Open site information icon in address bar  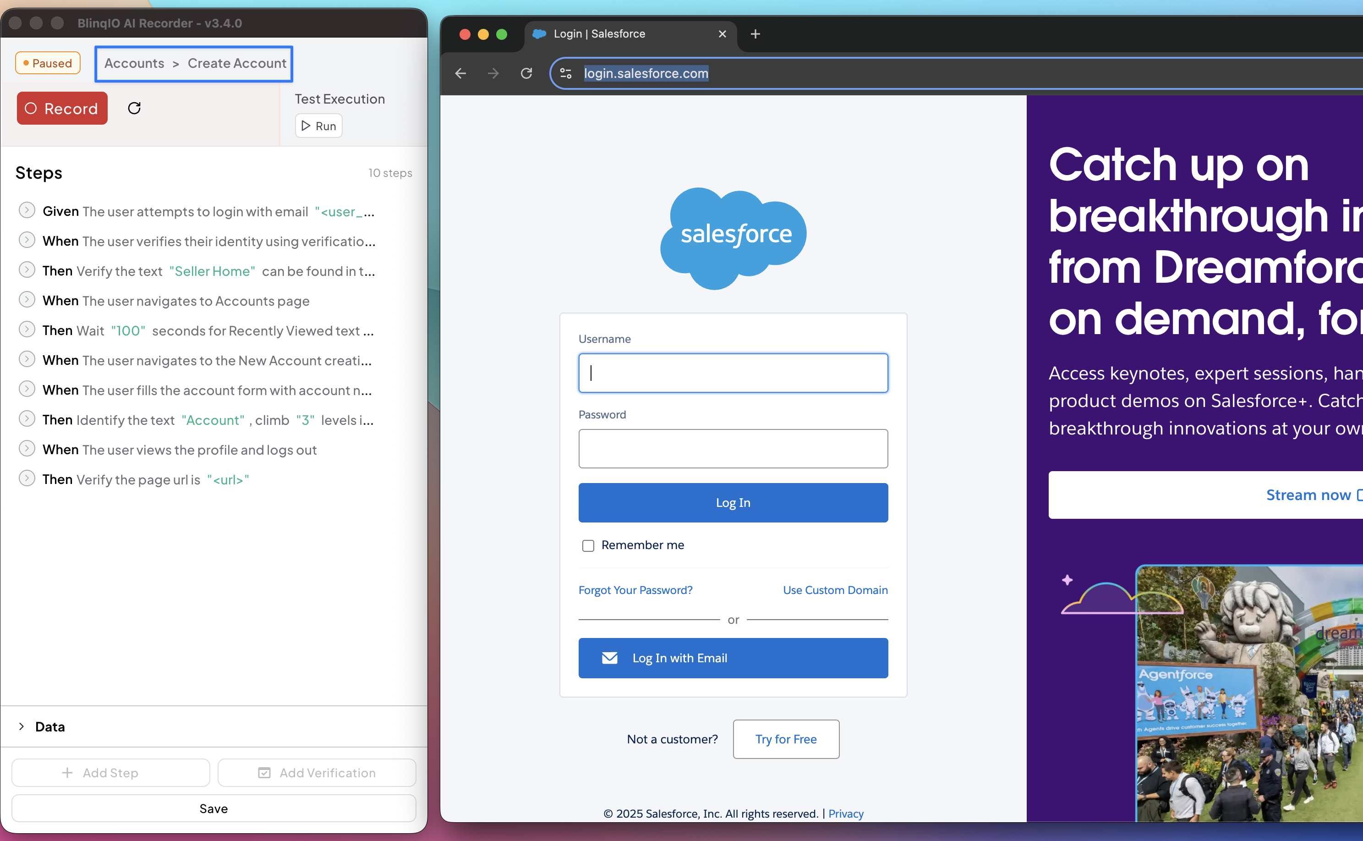[566, 73]
